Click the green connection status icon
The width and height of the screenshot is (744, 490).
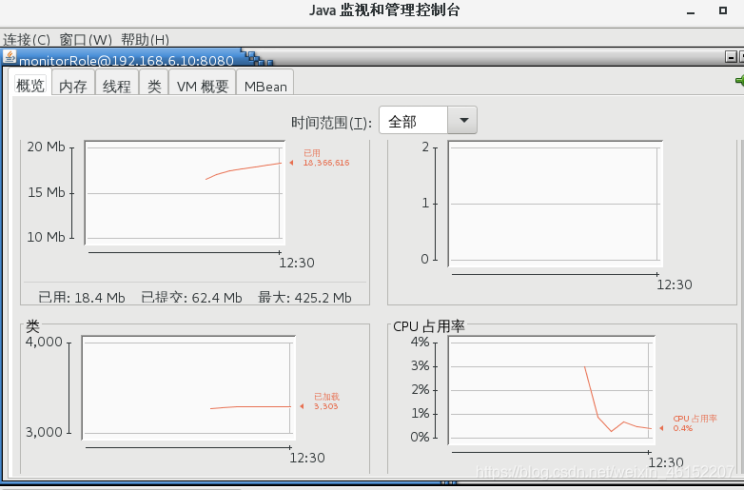click(740, 80)
